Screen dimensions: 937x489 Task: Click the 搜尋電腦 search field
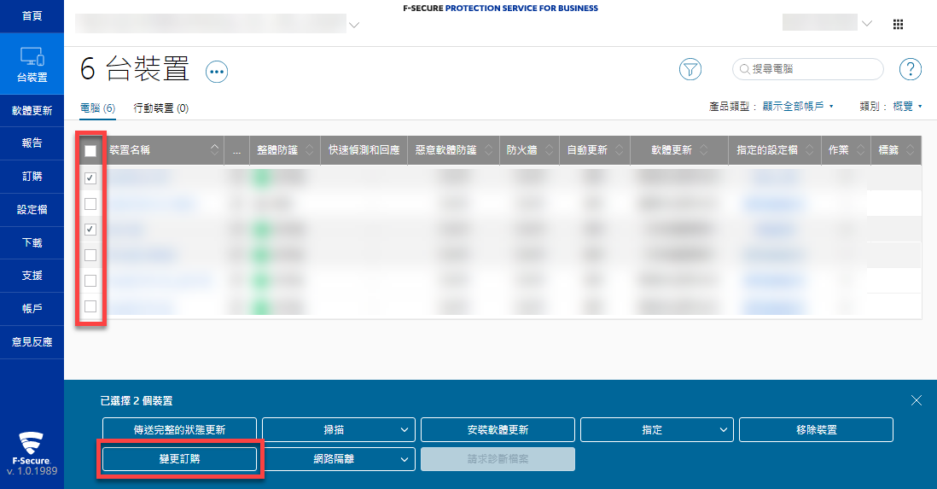click(812, 69)
